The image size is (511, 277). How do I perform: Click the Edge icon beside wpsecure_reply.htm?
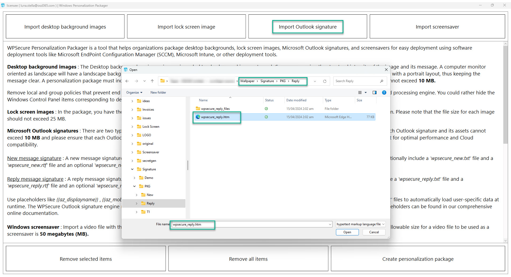coord(198,117)
